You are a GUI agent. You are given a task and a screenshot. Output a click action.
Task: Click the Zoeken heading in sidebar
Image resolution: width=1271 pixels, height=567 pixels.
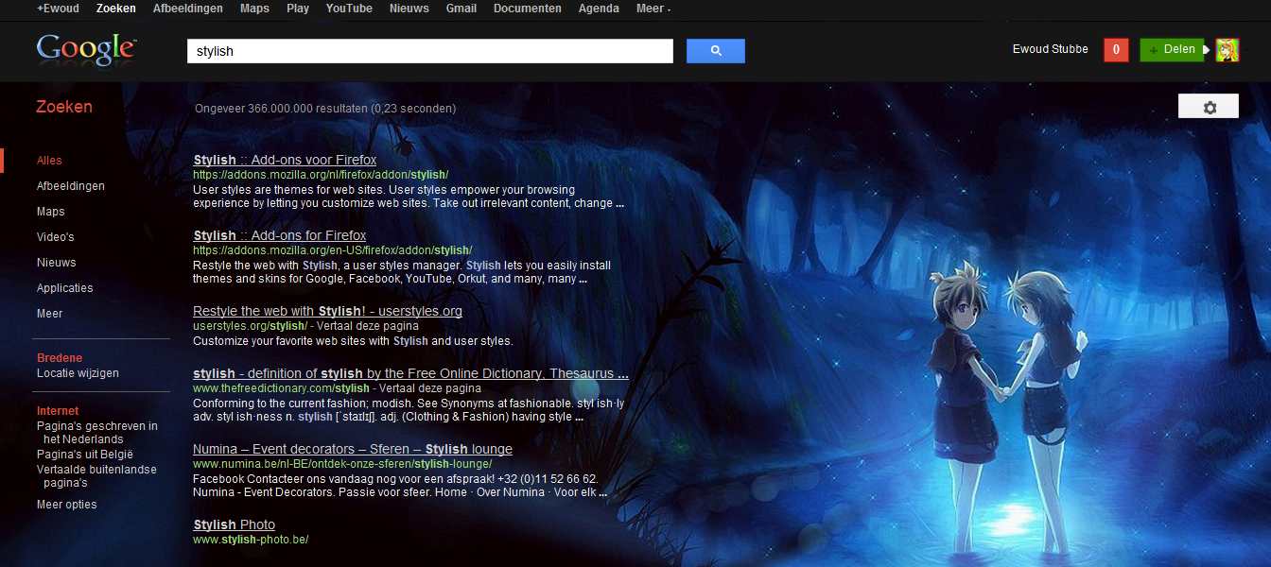(x=64, y=107)
